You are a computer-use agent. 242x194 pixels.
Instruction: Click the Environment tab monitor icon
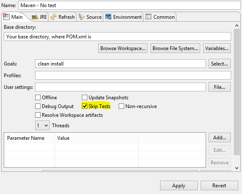click(108, 17)
